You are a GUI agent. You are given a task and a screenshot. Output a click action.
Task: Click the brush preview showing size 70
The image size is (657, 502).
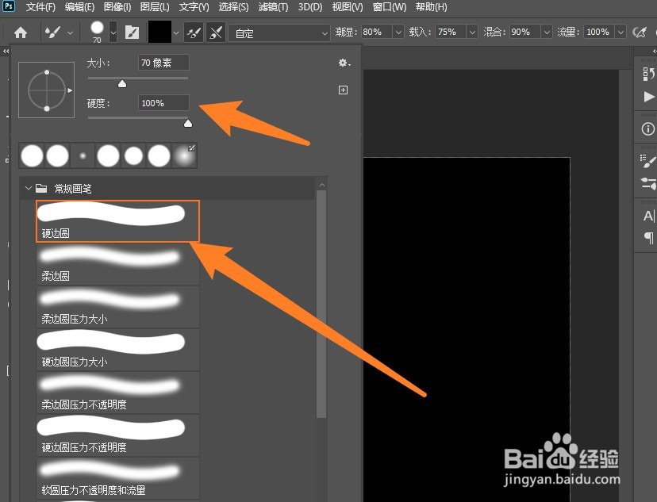click(98, 32)
